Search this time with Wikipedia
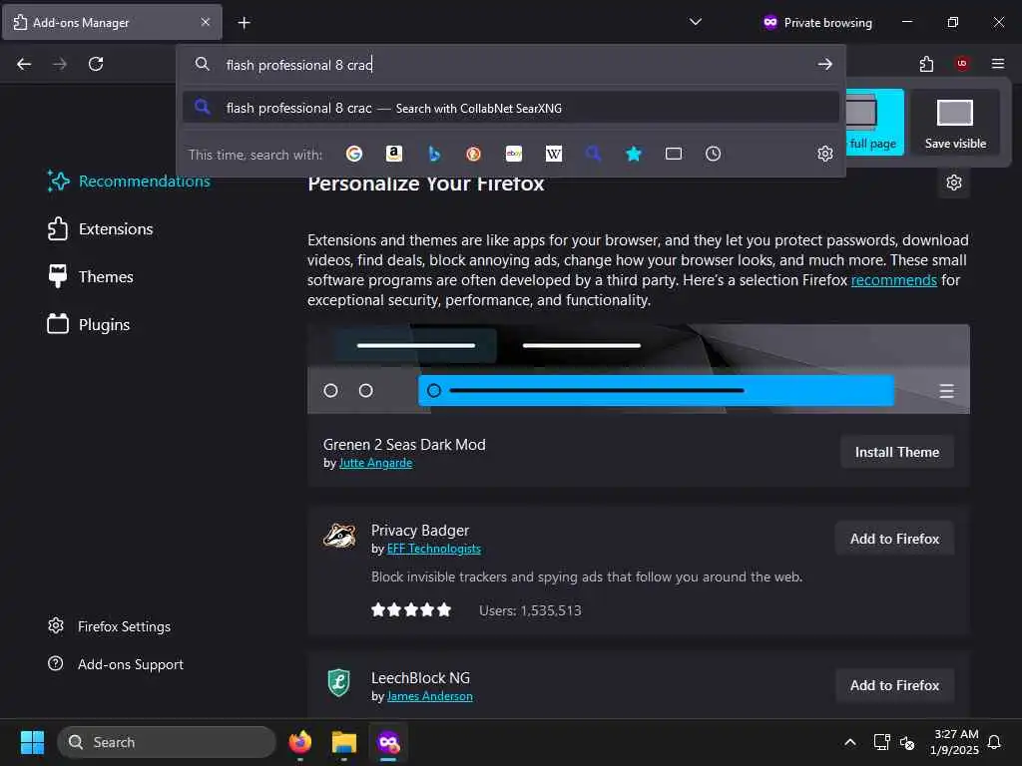1022x766 pixels. point(553,154)
